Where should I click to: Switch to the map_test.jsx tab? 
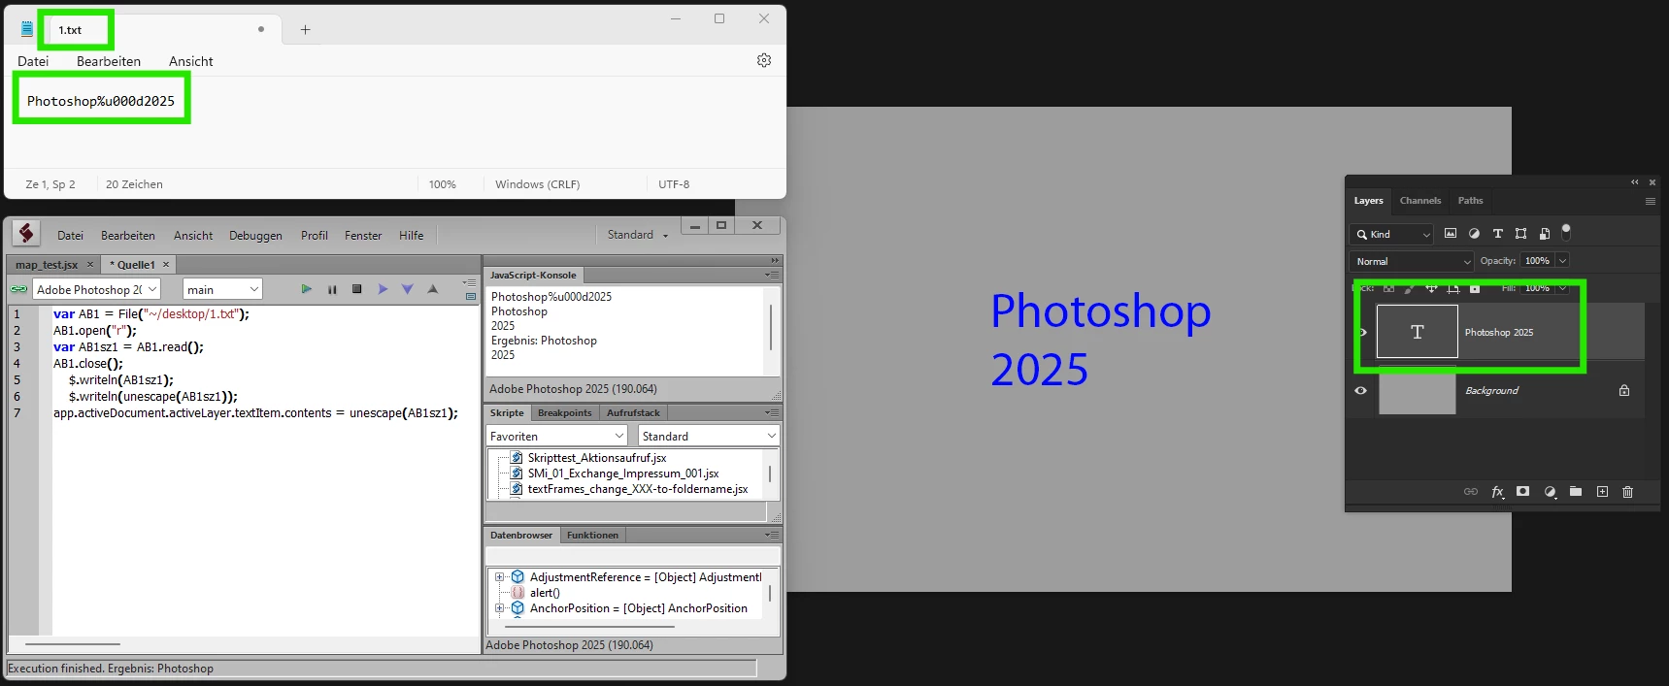[47, 264]
